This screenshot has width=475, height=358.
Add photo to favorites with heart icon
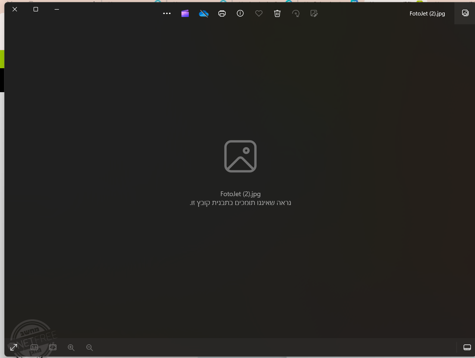(x=259, y=13)
